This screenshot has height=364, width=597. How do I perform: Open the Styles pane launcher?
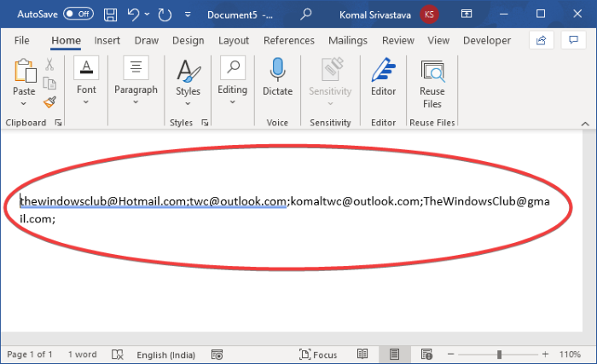205,123
